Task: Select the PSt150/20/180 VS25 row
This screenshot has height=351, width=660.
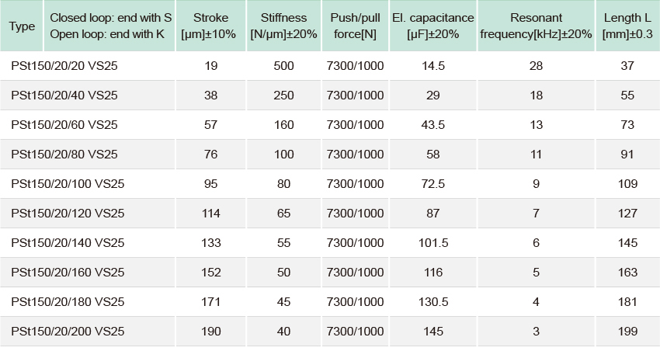Action: [330, 302]
